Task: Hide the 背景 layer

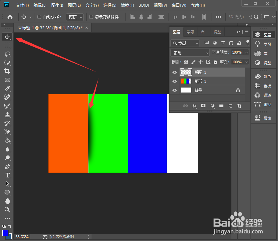Action: click(x=175, y=91)
